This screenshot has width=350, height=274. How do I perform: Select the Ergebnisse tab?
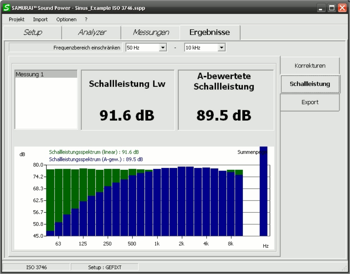pos(210,33)
